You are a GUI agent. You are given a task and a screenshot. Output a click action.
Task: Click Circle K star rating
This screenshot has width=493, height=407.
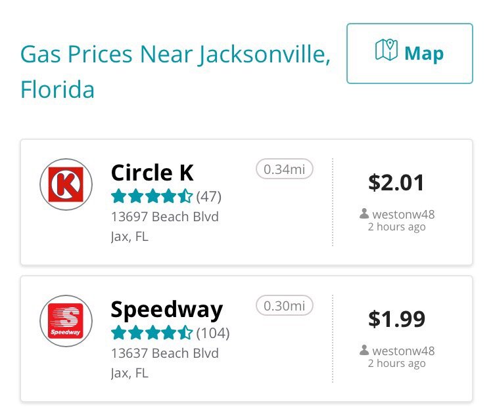pos(152,196)
